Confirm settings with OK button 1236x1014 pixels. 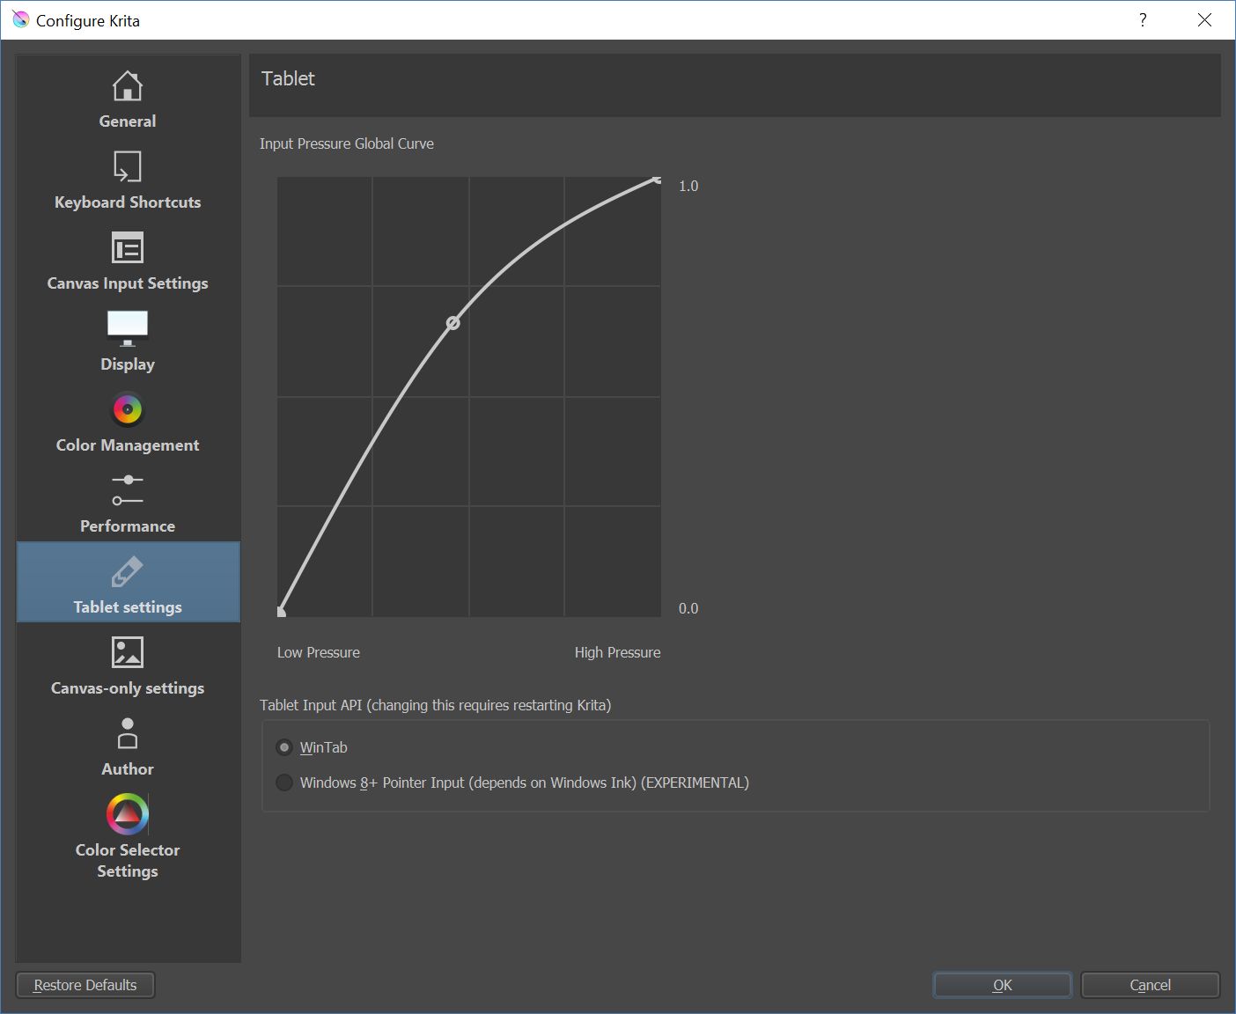pos(1003,985)
